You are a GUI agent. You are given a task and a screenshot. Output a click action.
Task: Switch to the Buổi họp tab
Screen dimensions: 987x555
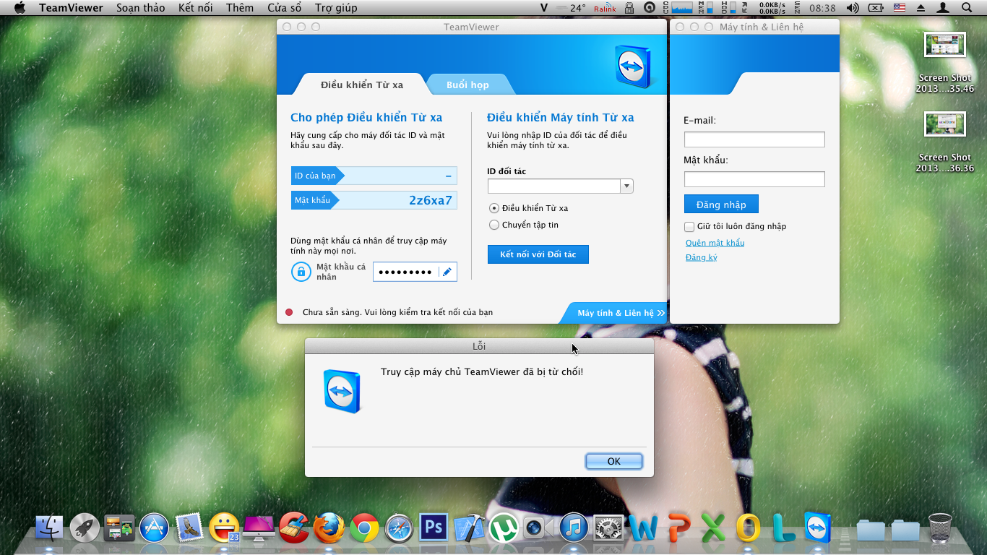pyautogui.click(x=467, y=85)
